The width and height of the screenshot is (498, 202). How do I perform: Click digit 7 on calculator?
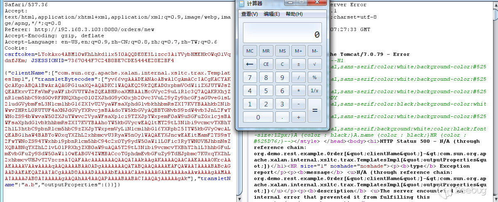click(x=250, y=77)
